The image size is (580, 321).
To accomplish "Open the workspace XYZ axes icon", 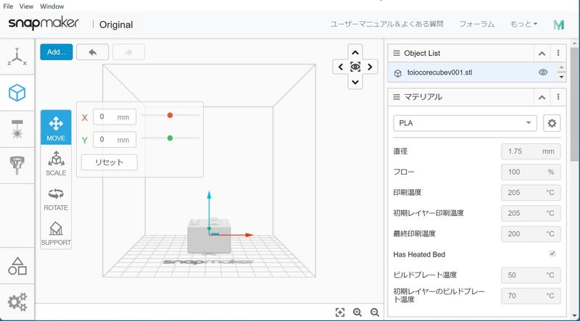I will point(17,57).
